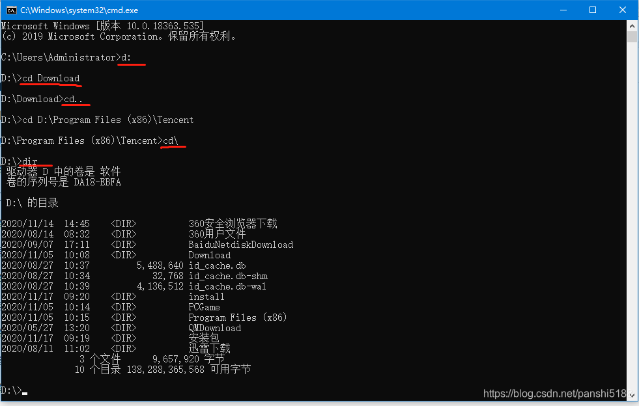Click the 'BaiduNetdiskDownload' directory entry

pyautogui.click(x=241, y=245)
